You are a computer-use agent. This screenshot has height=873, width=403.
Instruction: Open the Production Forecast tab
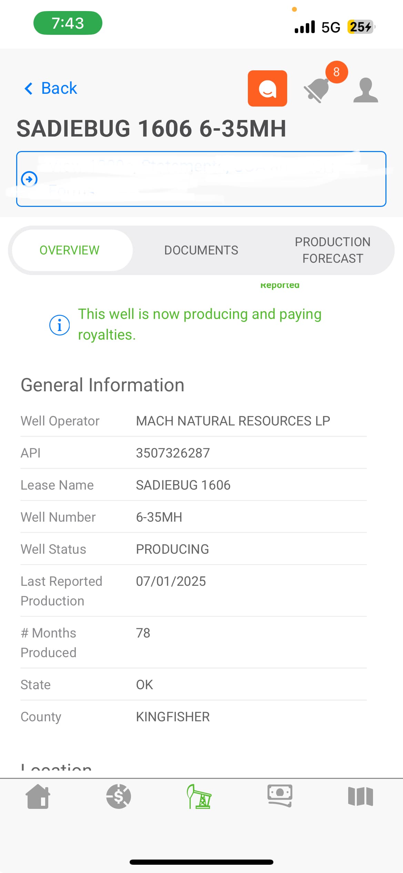coord(332,250)
